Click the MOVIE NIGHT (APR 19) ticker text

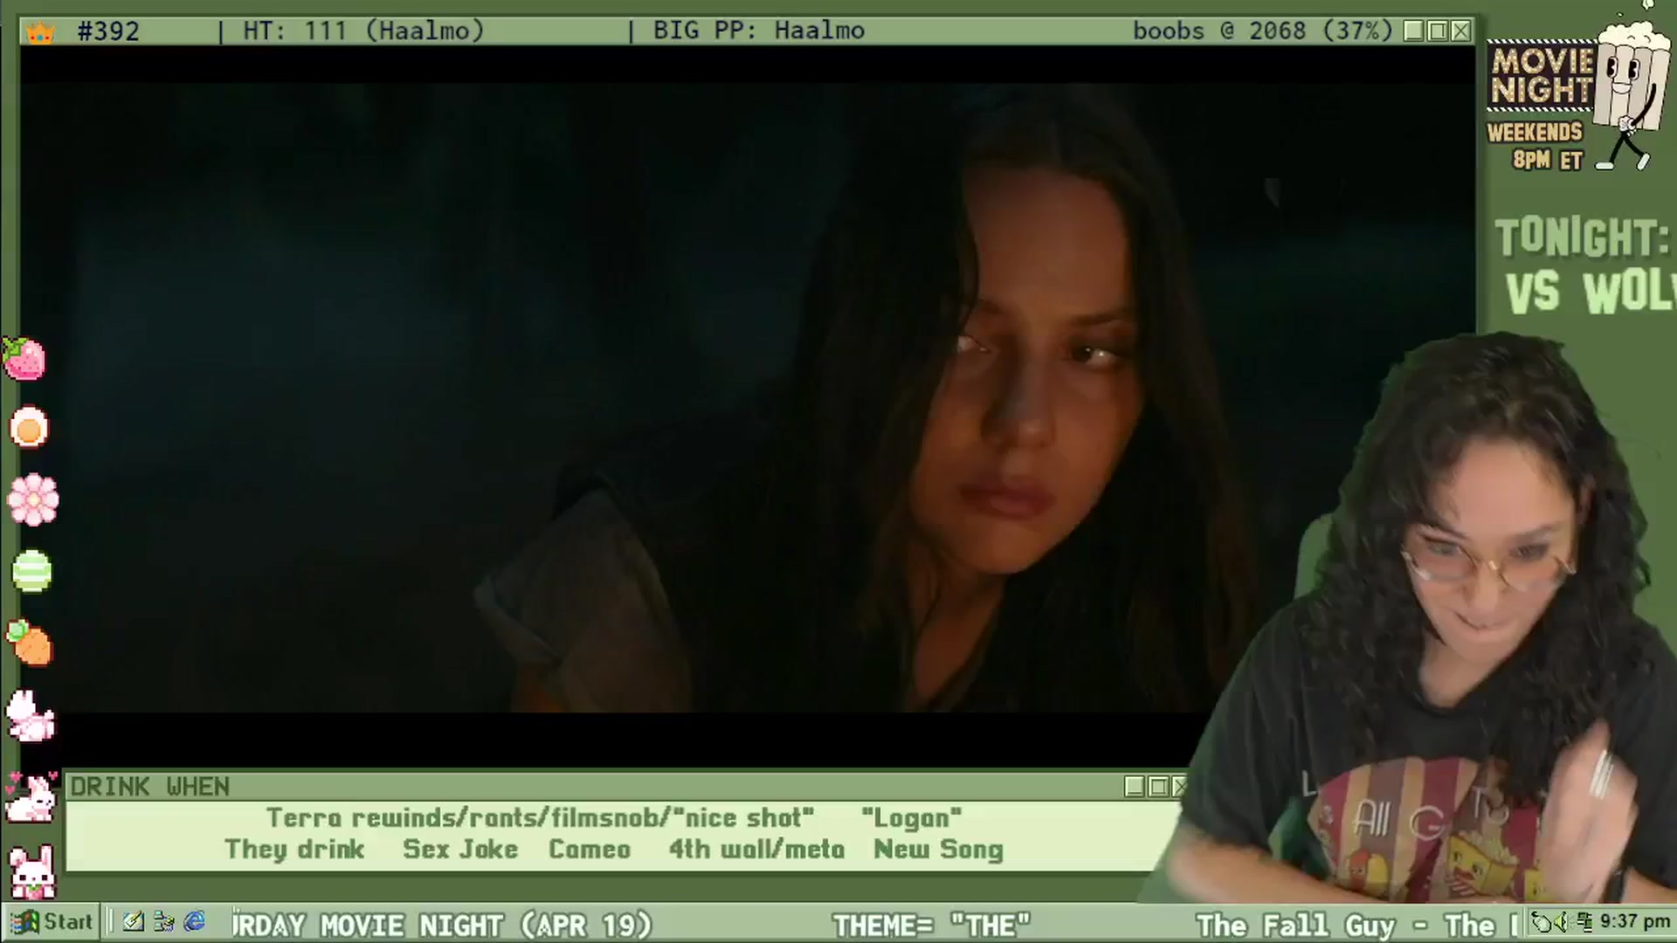point(487,925)
